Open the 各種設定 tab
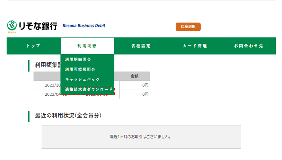 point(141,46)
